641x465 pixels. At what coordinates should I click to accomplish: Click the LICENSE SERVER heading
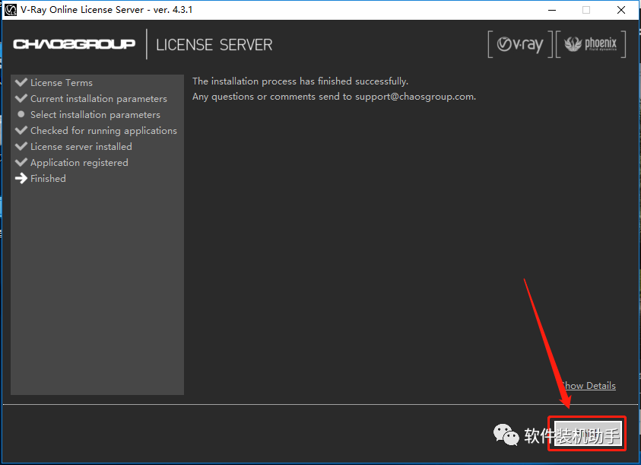(x=214, y=45)
